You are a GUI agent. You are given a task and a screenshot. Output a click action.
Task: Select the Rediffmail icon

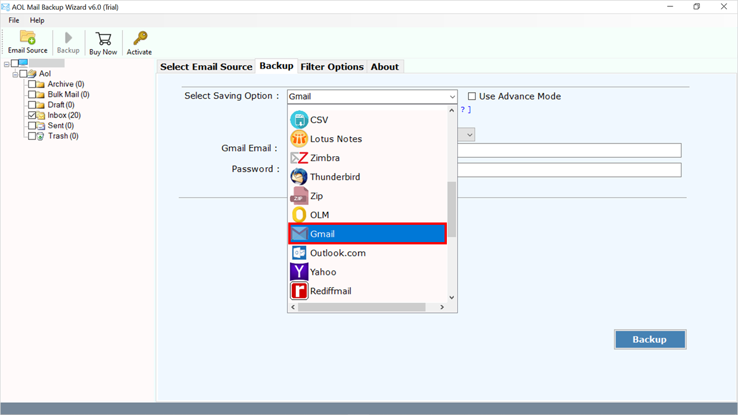tap(299, 291)
